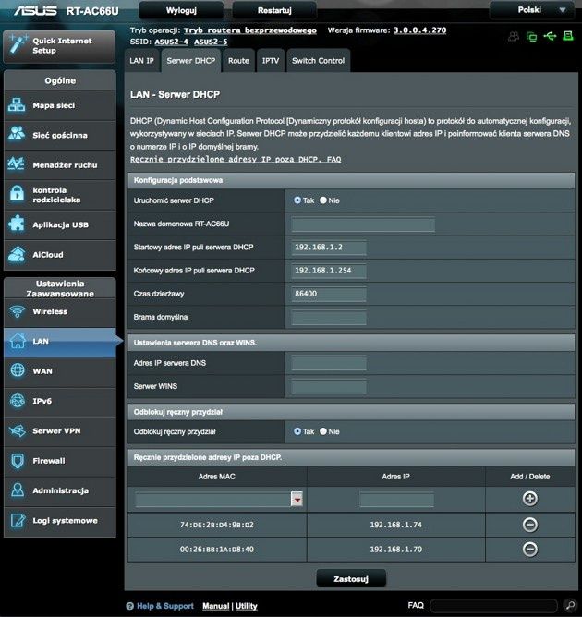Open Logi systemowe notepad icon
The width and height of the screenshot is (582, 617).
(x=18, y=520)
